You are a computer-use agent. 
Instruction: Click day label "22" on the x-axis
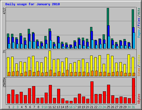pos(96,107)
